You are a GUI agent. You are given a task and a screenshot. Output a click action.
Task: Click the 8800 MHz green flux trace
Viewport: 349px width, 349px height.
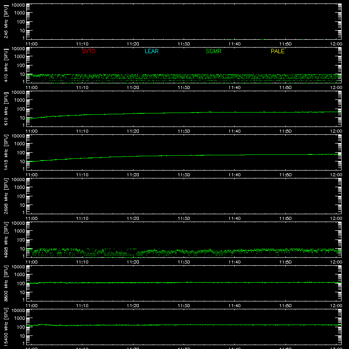click(184, 282)
